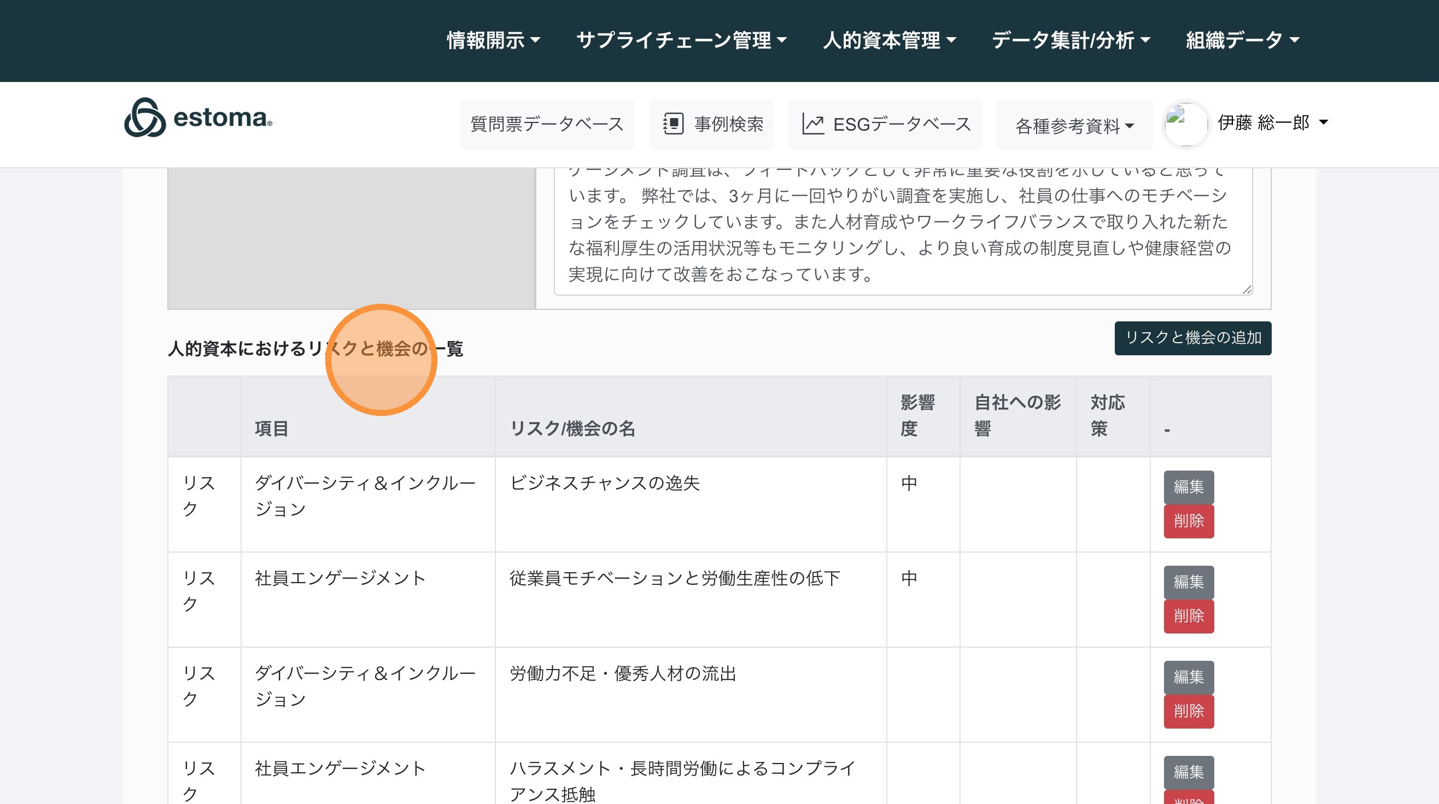
Task: Open 組織データ menu
Action: click(1242, 40)
